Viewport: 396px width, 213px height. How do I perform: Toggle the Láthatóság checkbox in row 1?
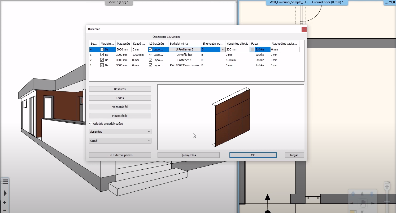tap(151, 65)
